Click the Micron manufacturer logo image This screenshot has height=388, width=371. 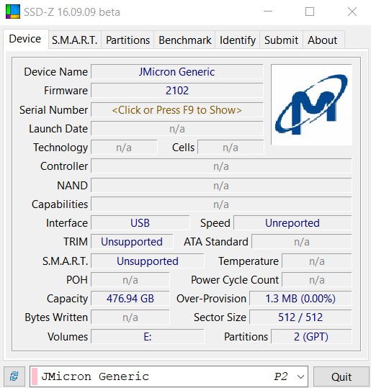pyautogui.click(x=311, y=104)
